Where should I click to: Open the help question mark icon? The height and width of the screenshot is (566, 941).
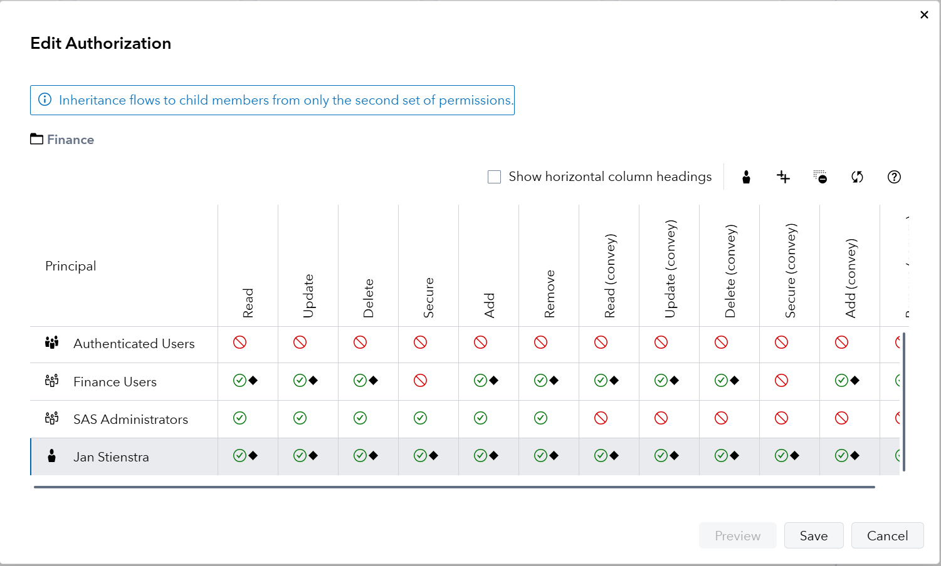[894, 177]
